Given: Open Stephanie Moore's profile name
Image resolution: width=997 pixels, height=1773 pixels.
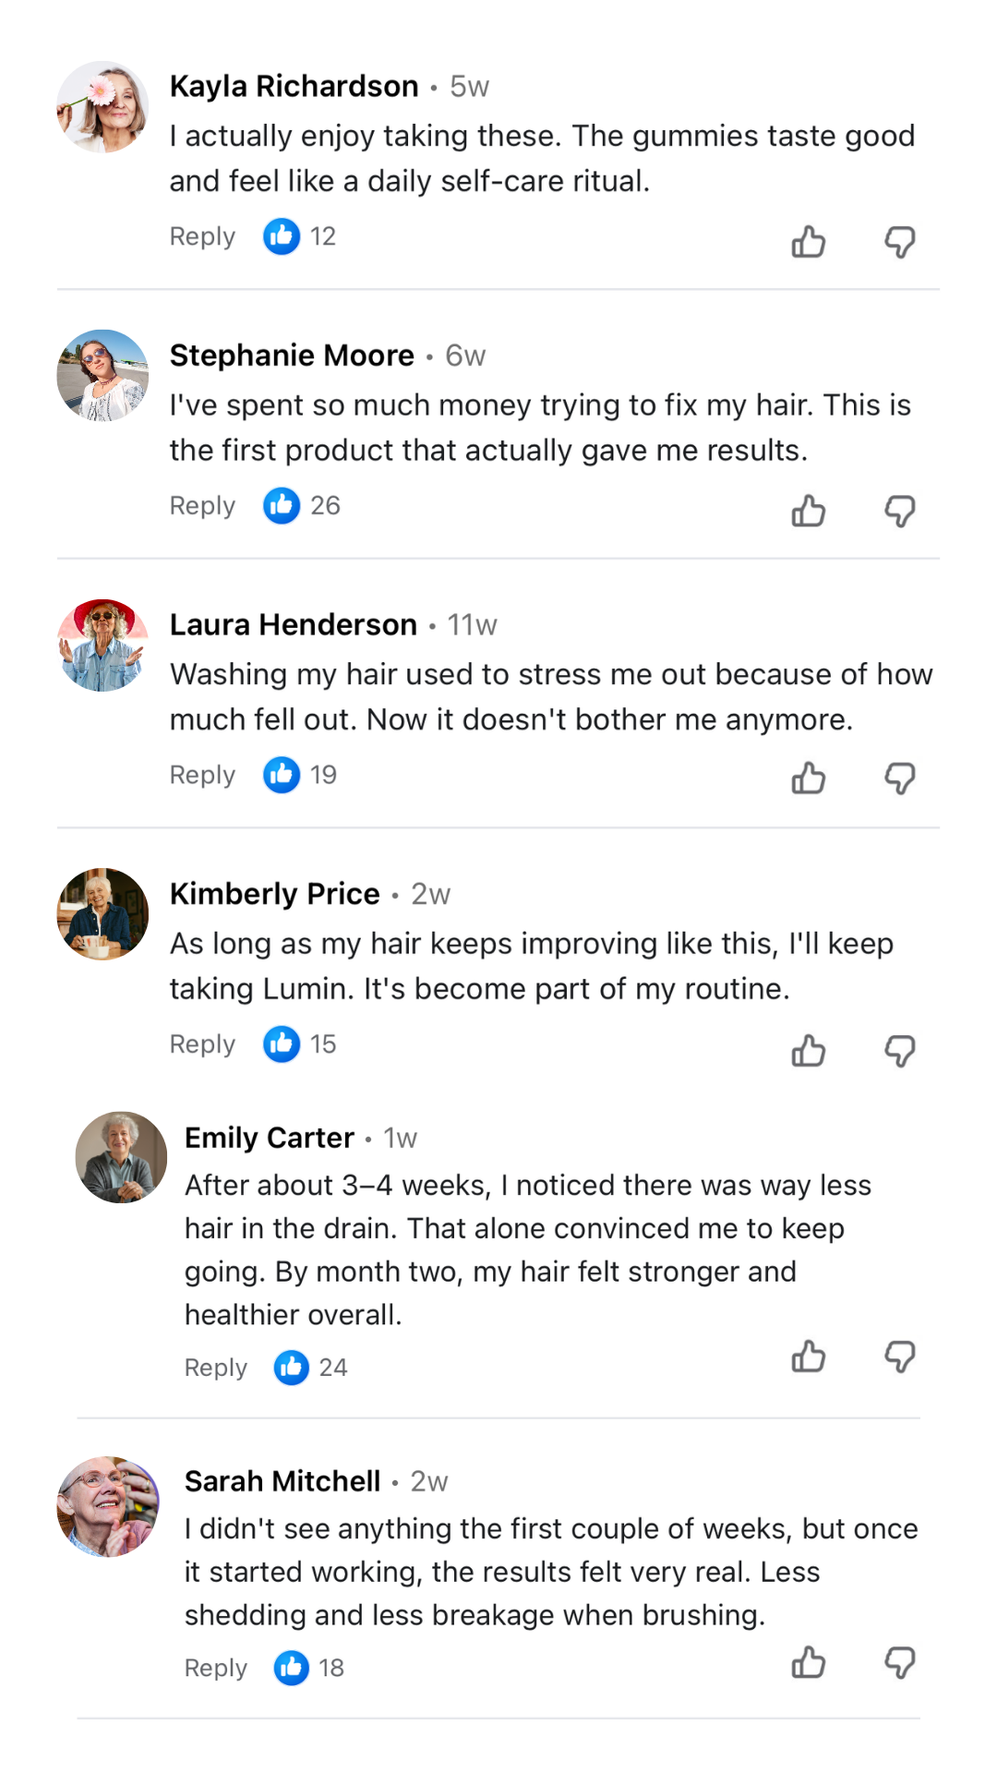Looking at the screenshot, I should point(292,356).
